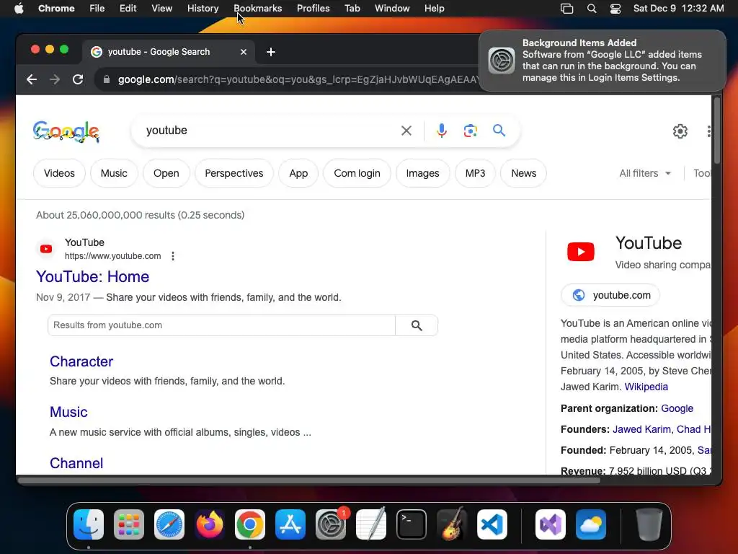Click the Chrome forward arrow button
Image resolution: width=738 pixels, height=554 pixels.
[x=55, y=79]
